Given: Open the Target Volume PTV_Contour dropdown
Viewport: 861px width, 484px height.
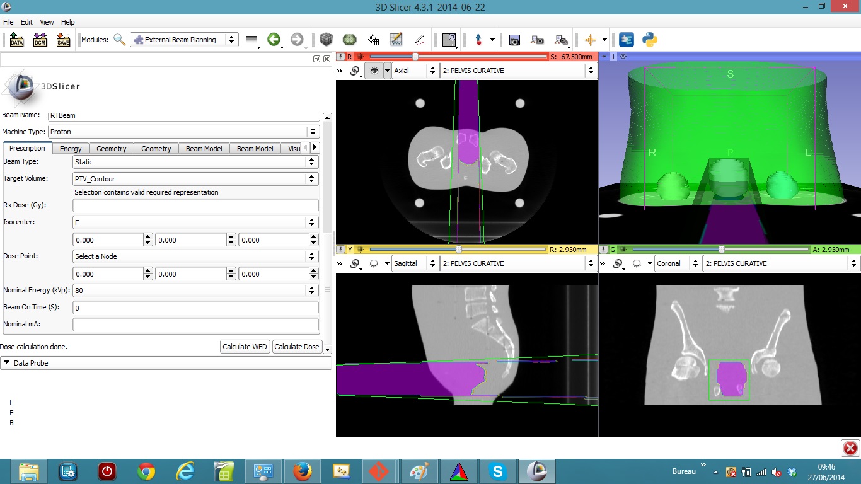Looking at the screenshot, I should point(195,179).
